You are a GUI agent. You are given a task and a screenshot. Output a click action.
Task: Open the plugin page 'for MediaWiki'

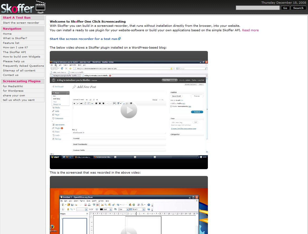tap(13, 86)
